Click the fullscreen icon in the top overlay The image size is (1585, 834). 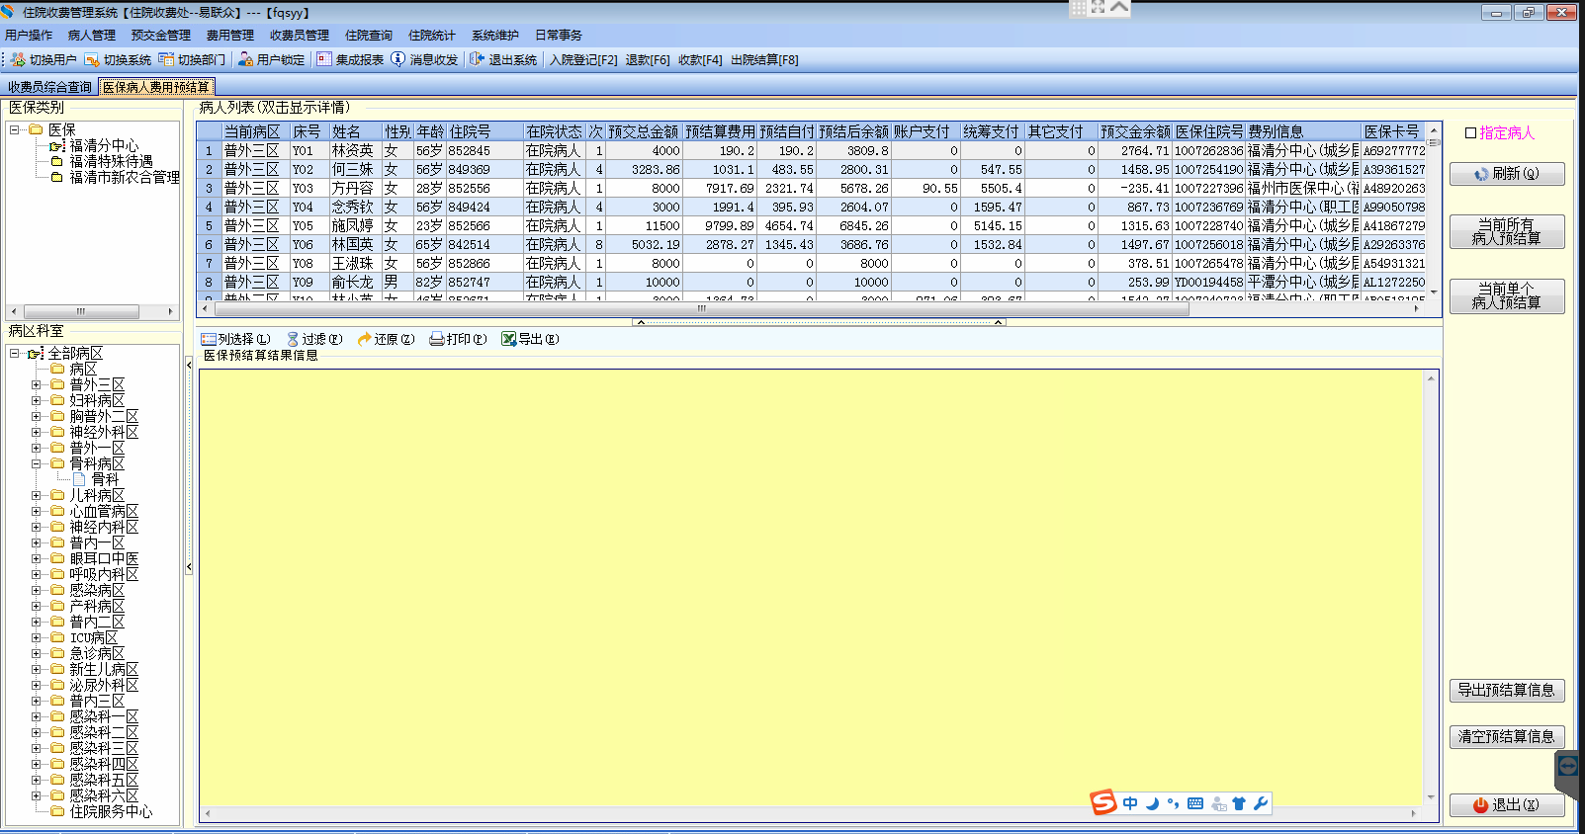(1099, 7)
